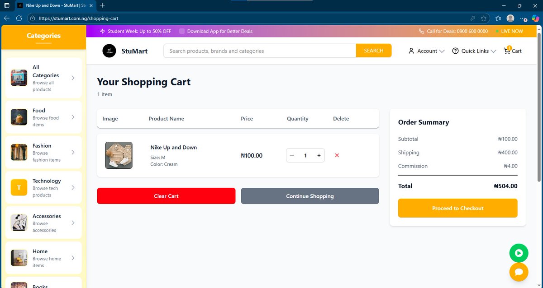Screen dimensions: 543x288
Task: Open the Technology category menu item
Action: (43, 188)
